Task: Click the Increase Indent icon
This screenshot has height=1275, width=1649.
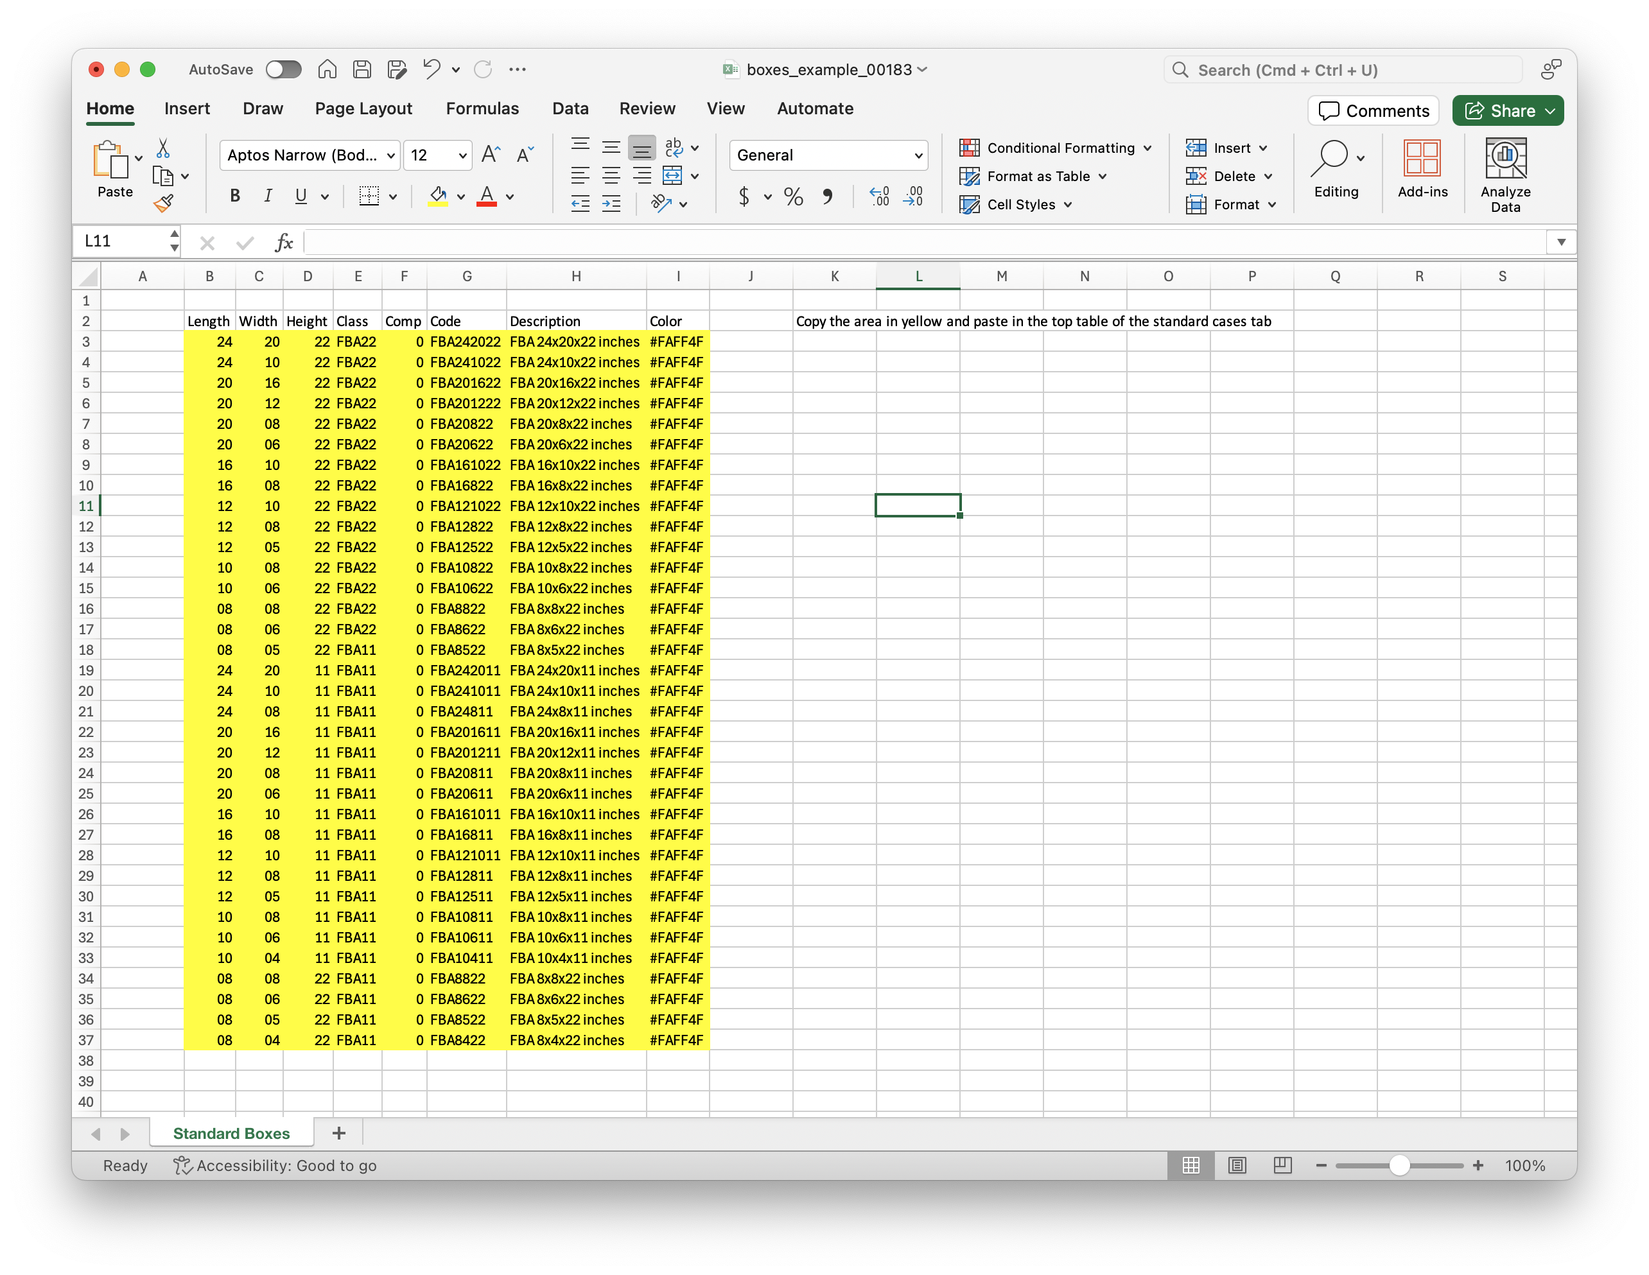Action: click(x=611, y=203)
